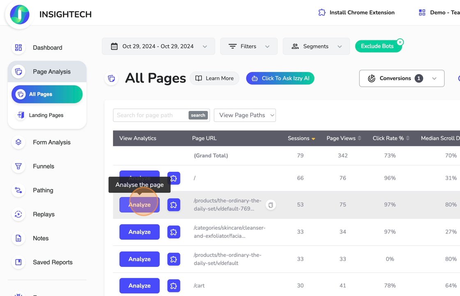This screenshot has height=296, width=460.
Task: Click the Funnels filter icon
Action: click(18, 166)
